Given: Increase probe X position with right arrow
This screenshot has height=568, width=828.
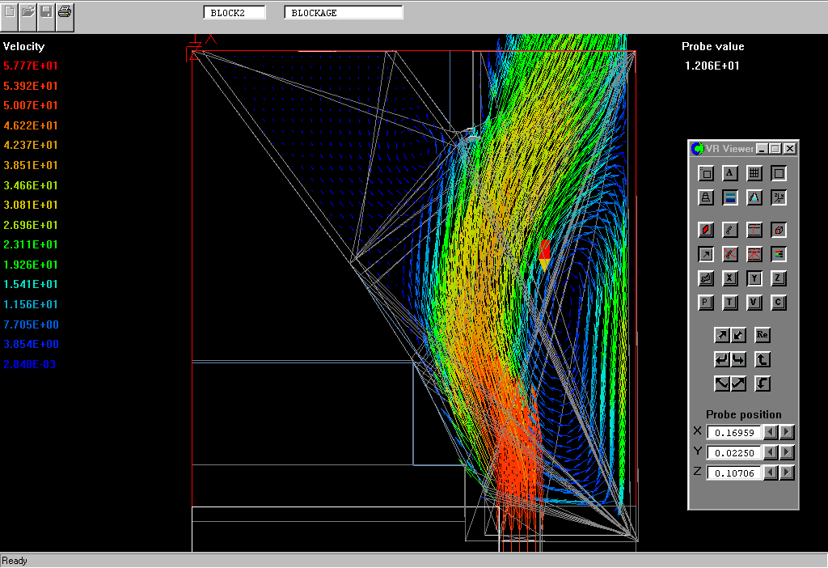Looking at the screenshot, I should (787, 432).
